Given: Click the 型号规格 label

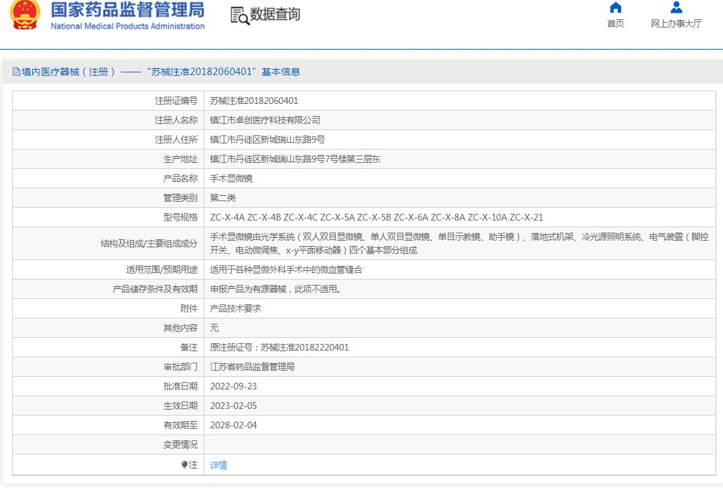Looking at the screenshot, I should (180, 217).
